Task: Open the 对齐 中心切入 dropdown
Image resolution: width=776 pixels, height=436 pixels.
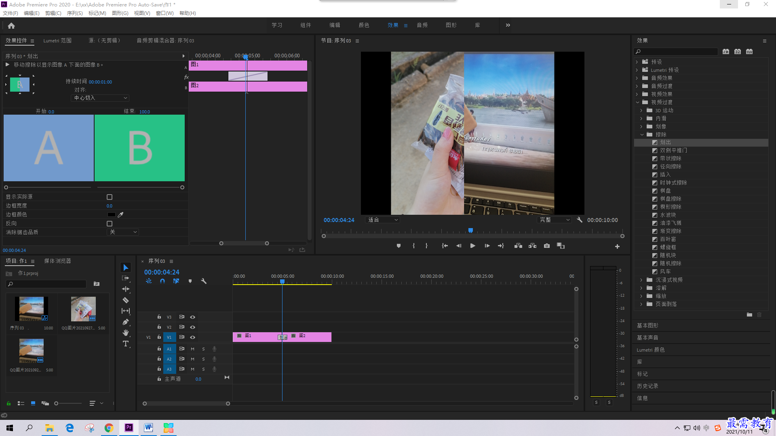Action: tap(100, 98)
